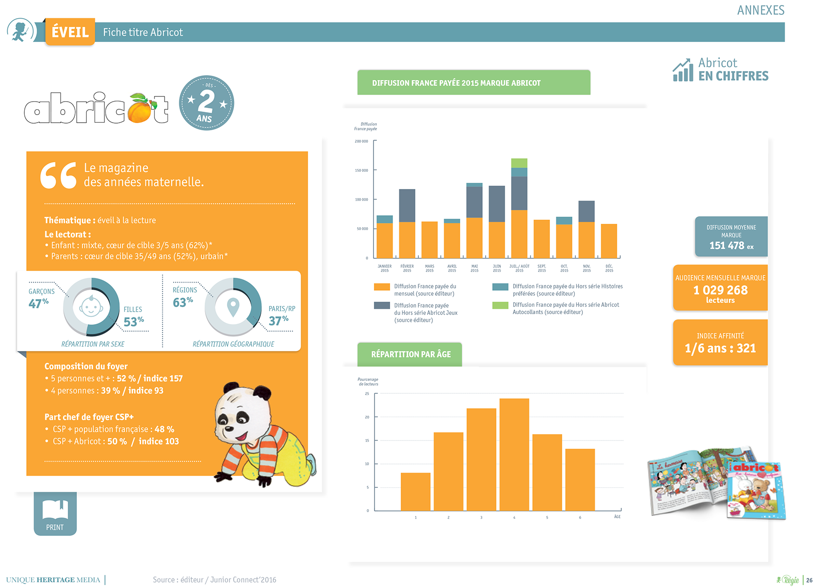The height and width of the screenshot is (588, 818).
Task: Click the dark gray legend swatch Abricot Jeux
Action: (x=382, y=305)
